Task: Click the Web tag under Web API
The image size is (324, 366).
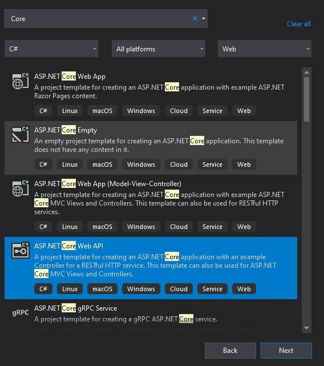Action: point(244,289)
